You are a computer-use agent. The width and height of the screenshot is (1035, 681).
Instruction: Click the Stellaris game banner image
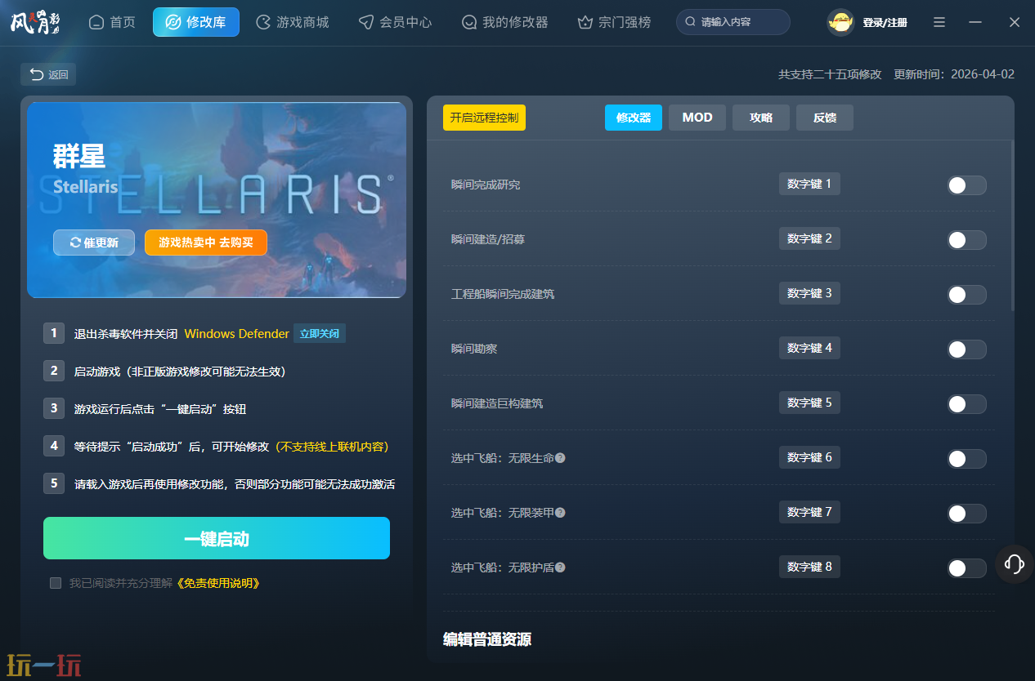point(217,200)
